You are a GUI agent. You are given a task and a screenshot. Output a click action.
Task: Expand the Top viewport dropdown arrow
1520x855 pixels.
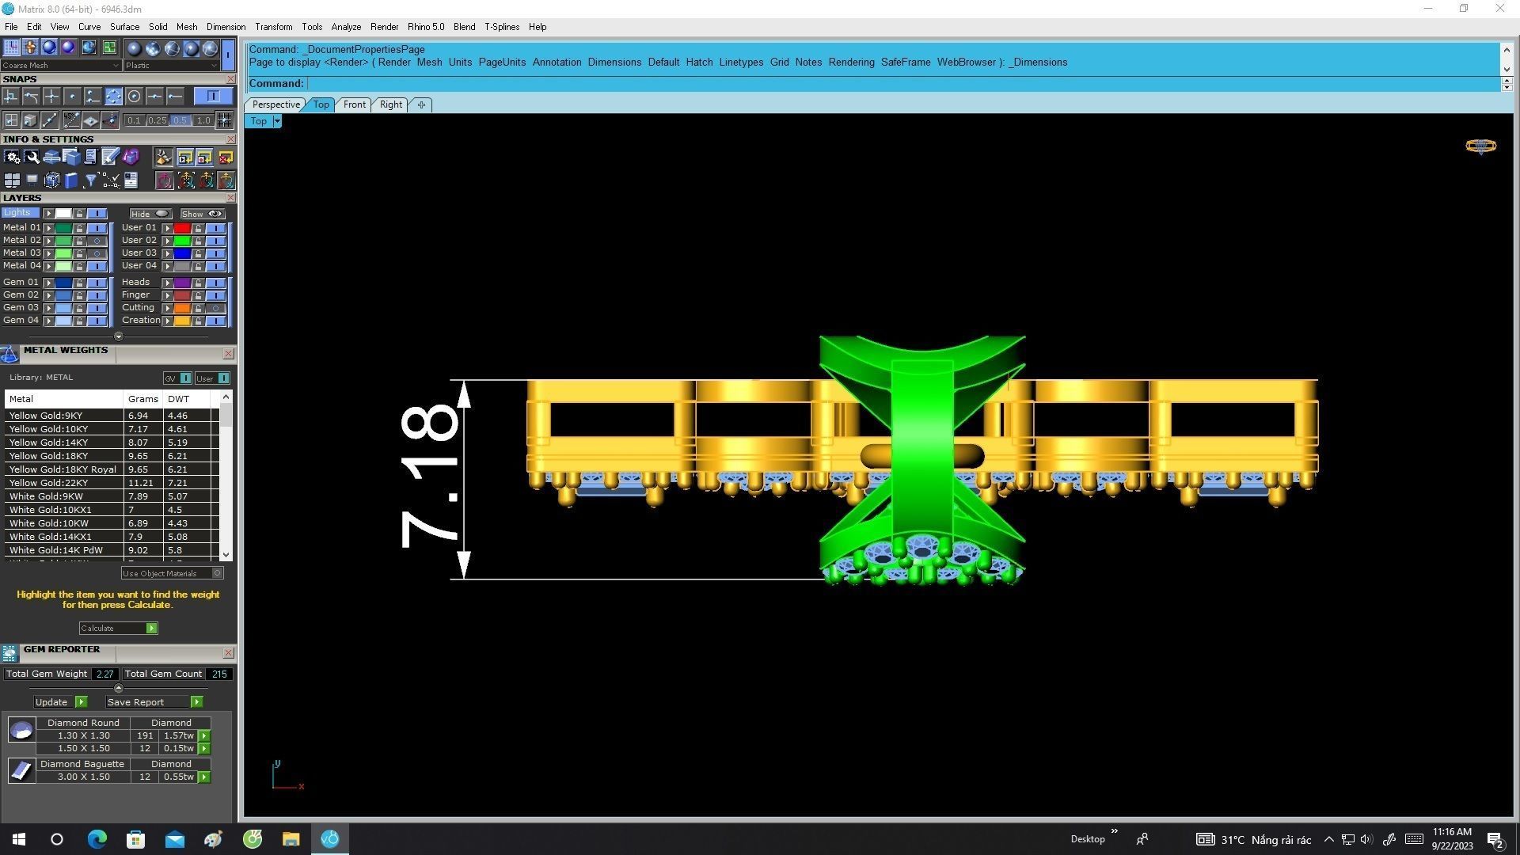coord(277,121)
